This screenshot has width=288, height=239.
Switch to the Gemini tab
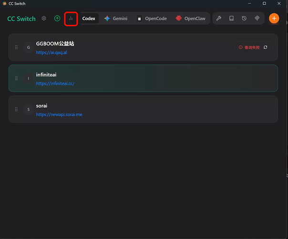(116, 19)
